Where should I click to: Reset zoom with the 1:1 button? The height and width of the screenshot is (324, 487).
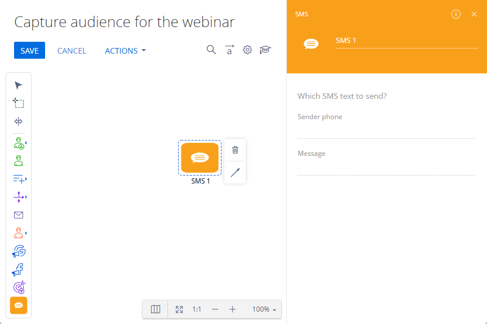click(197, 309)
